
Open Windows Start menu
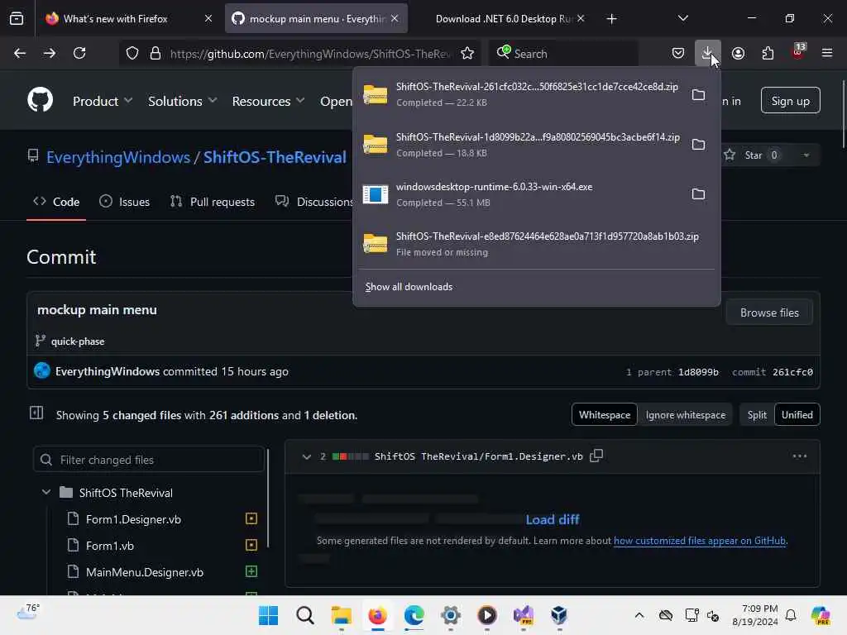(x=269, y=615)
